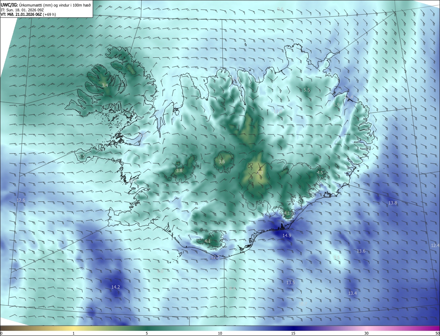The width and height of the screenshot is (440, 336).
Task: Click the legend tick label 30
Action: coord(366,333)
